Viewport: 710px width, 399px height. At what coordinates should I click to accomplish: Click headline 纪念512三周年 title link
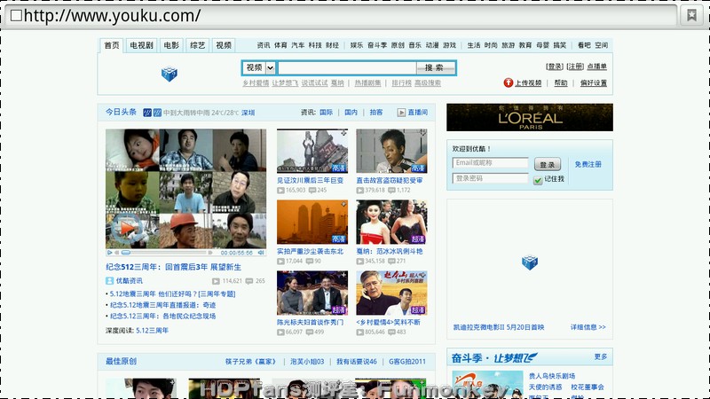[x=173, y=267]
